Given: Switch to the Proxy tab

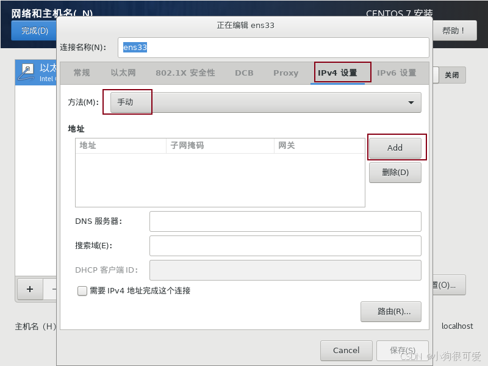Looking at the screenshot, I should point(285,73).
